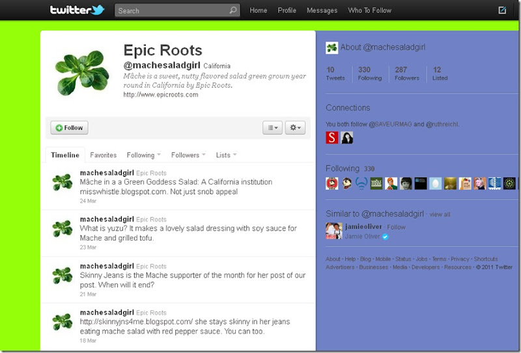The width and height of the screenshot is (521, 353).
Task: Select the Timeline tab
Action: tap(65, 155)
